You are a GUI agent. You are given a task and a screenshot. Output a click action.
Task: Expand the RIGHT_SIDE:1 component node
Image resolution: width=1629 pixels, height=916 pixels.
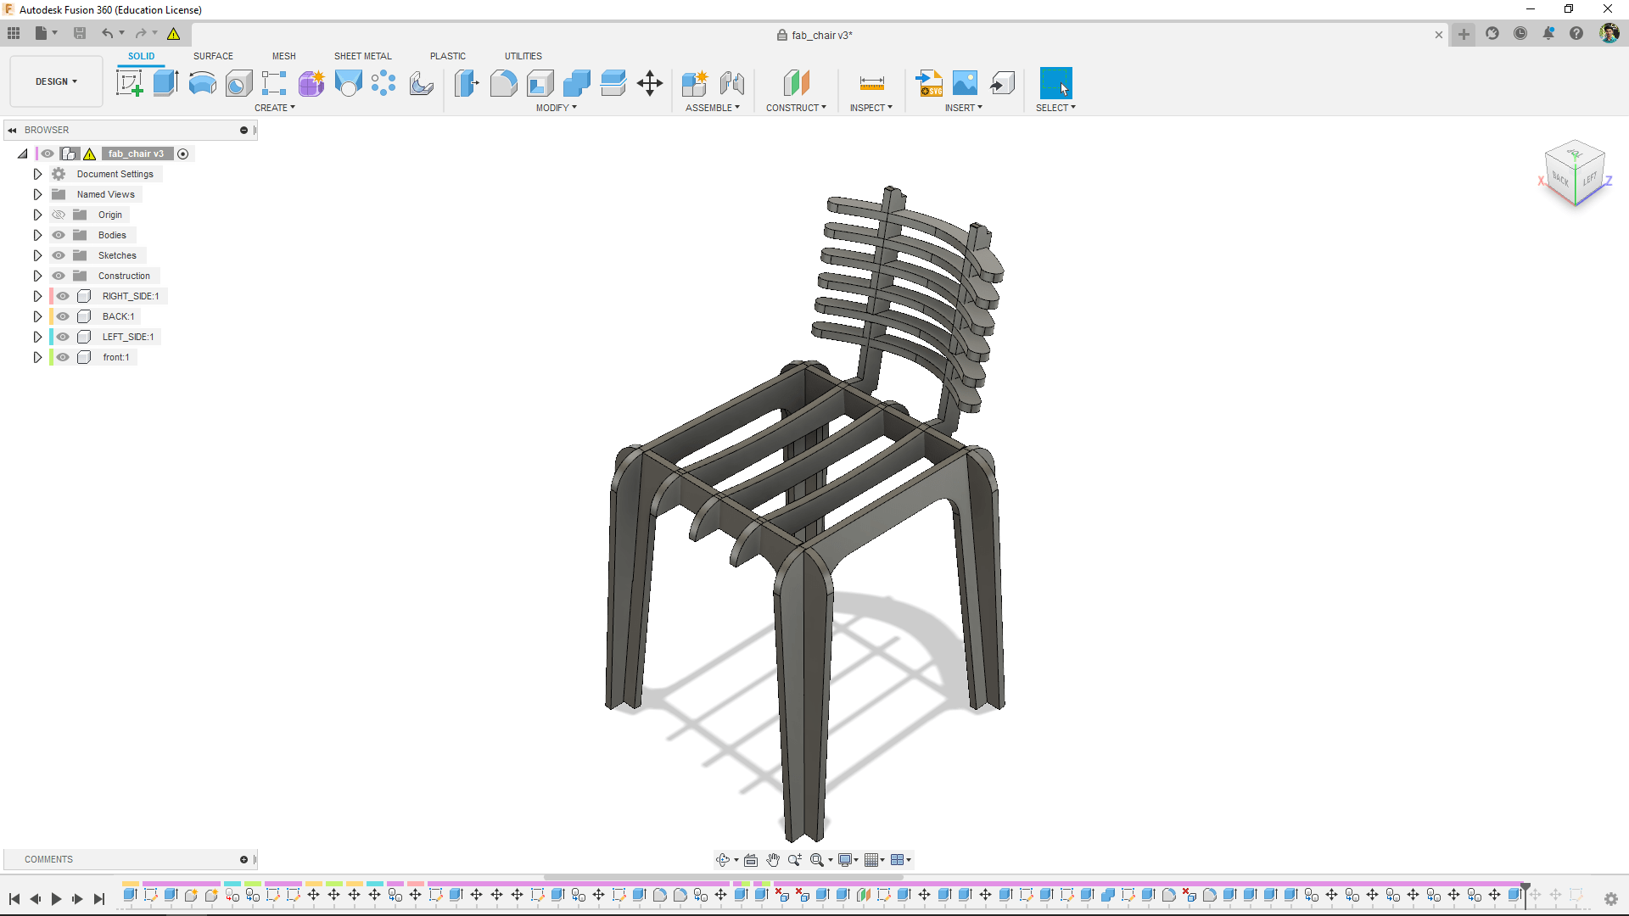[37, 296]
